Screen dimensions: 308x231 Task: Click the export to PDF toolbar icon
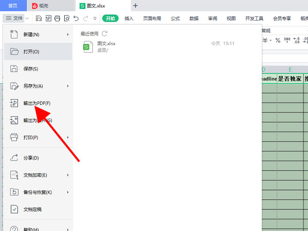click(x=48, y=18)
